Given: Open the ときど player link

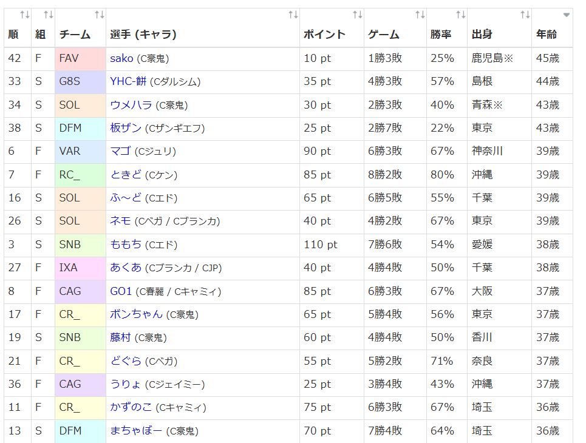Looking at the screenshot, I should [x=126, y=175].
